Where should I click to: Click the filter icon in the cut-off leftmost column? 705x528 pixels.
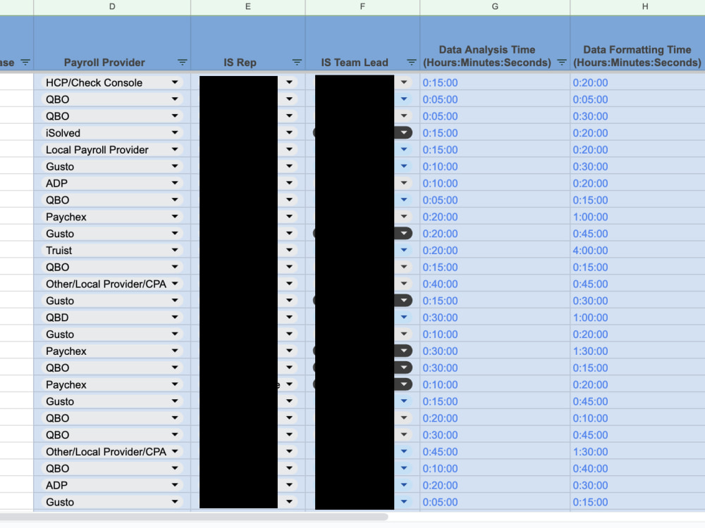(25, 63)
